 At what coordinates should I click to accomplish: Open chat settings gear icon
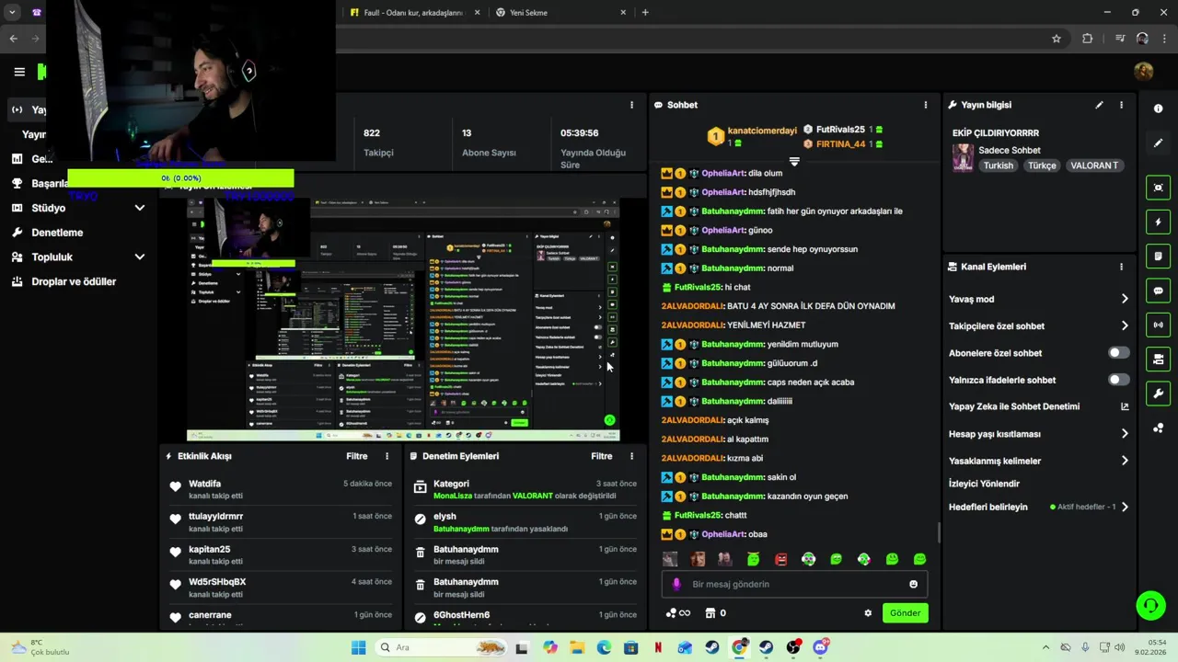868,613
